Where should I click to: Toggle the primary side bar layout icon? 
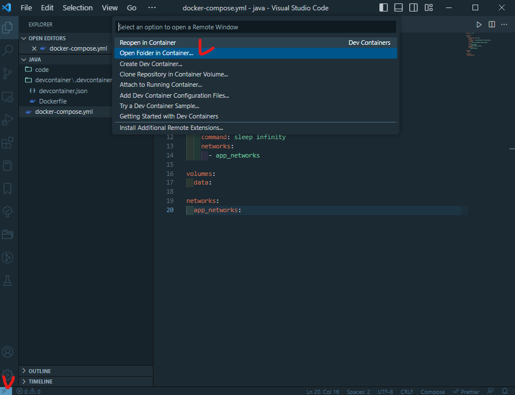[x=383, y=7]
